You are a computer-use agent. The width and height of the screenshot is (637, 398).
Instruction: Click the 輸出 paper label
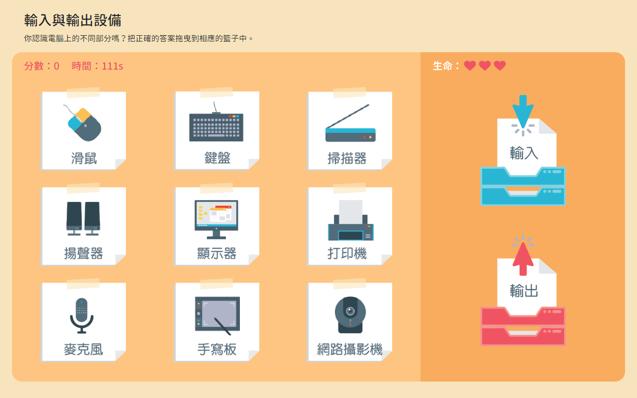coord(524,291)
